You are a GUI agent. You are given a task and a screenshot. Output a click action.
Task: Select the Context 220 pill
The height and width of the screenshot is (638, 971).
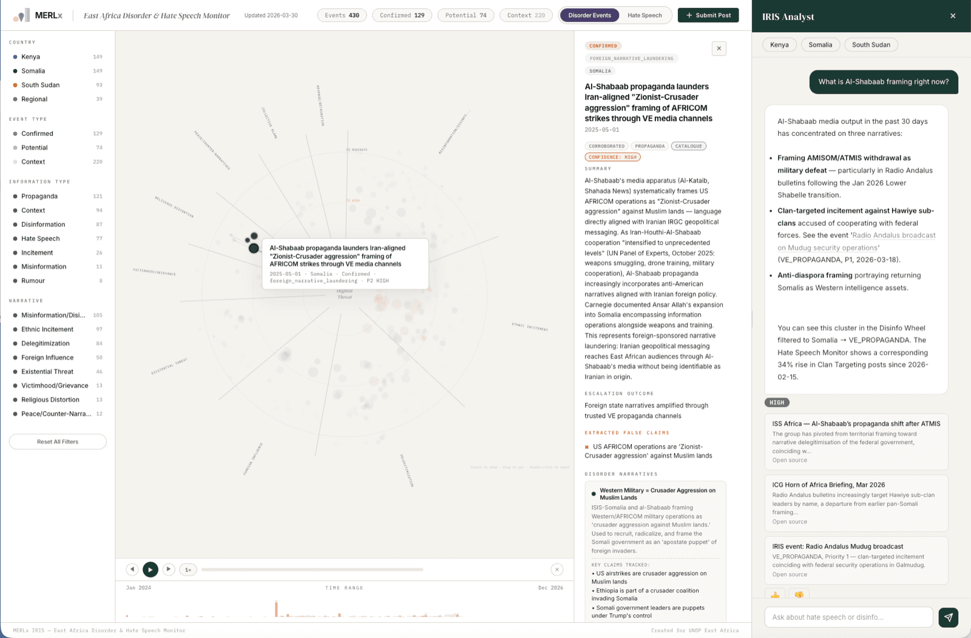[x=526, y=15]
